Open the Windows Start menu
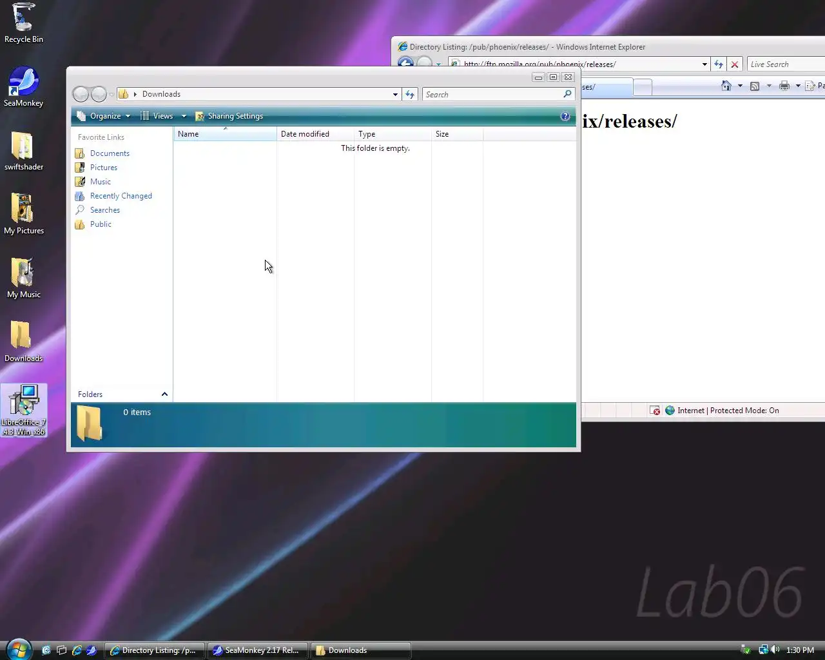Screen dimensions: 825x660 pyautogui.click(x=17, y=650)
